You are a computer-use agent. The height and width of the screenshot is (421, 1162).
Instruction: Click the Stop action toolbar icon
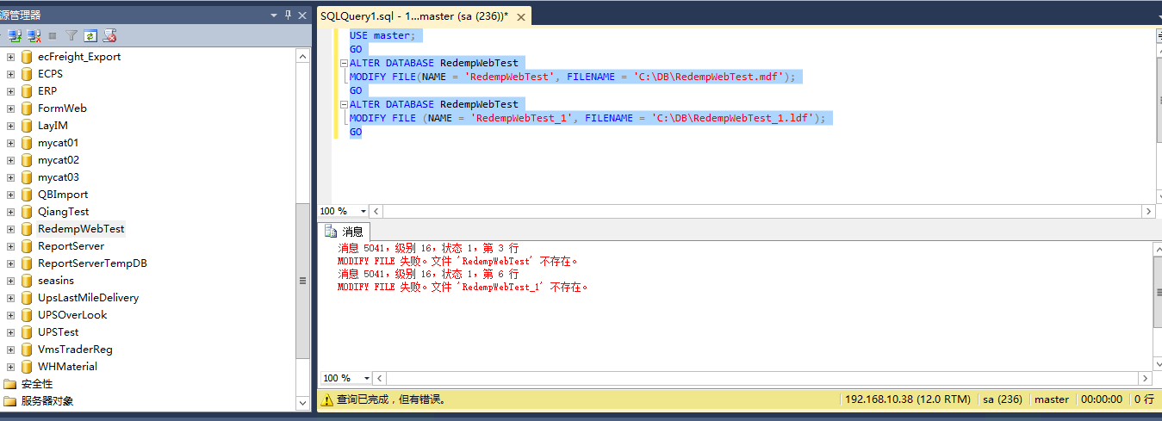[x=53, y=36]
